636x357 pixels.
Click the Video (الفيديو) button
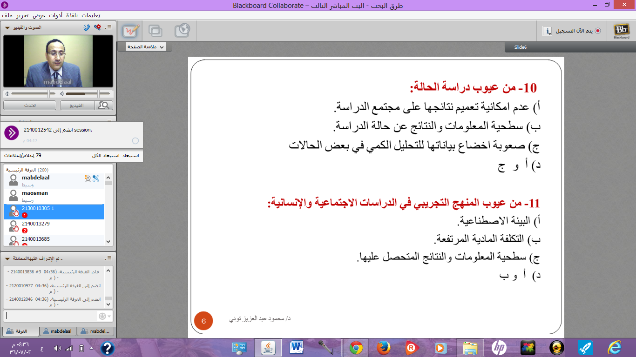(x=77, y=106)
